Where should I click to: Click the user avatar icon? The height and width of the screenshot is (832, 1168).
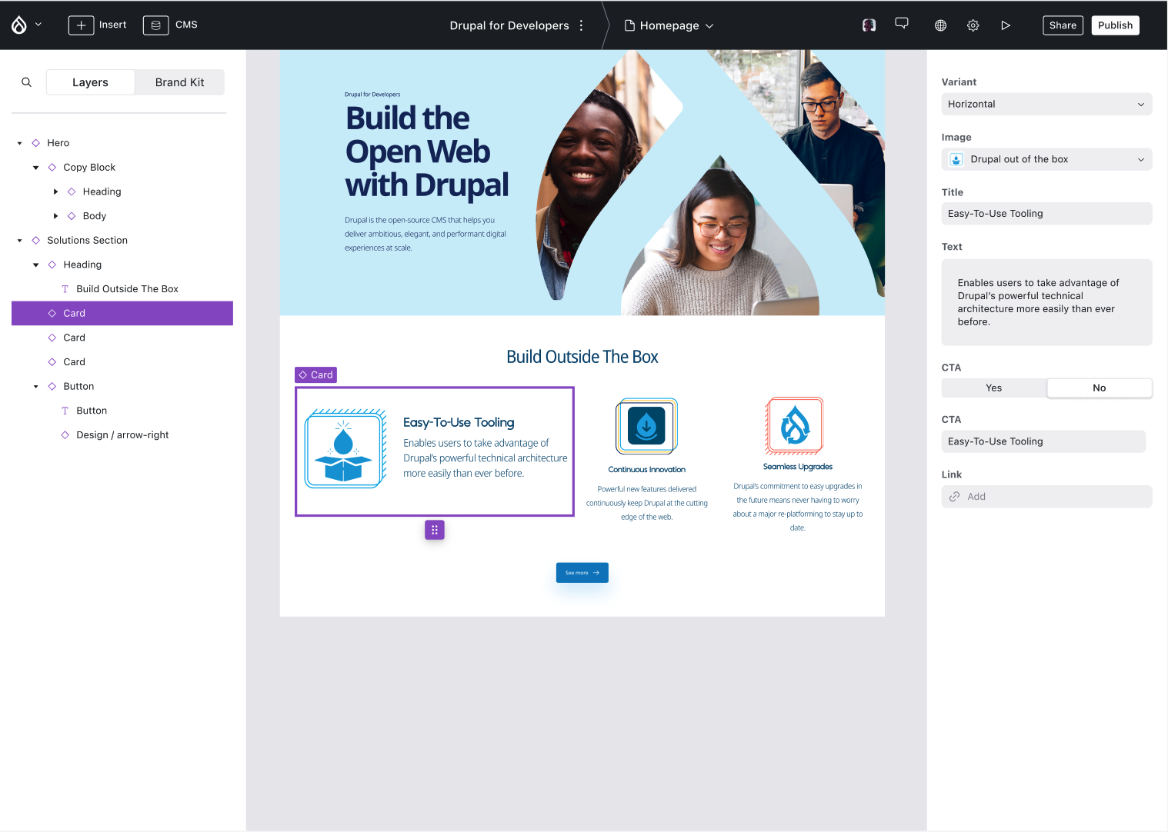tap(869, 25)
